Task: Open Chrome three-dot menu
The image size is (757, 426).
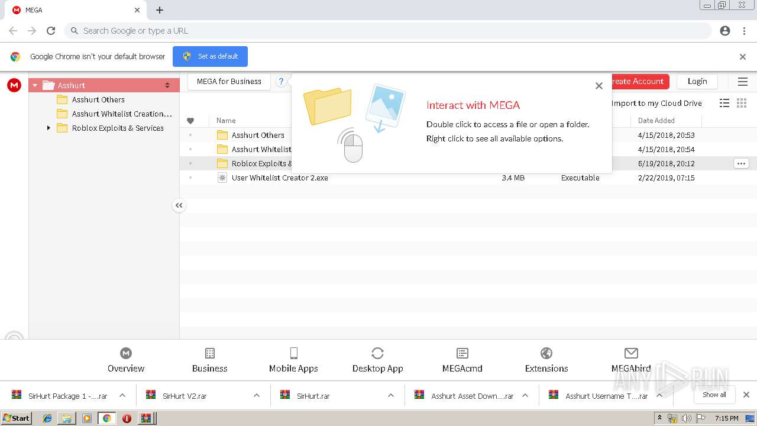Action: [x=744, y=31]
